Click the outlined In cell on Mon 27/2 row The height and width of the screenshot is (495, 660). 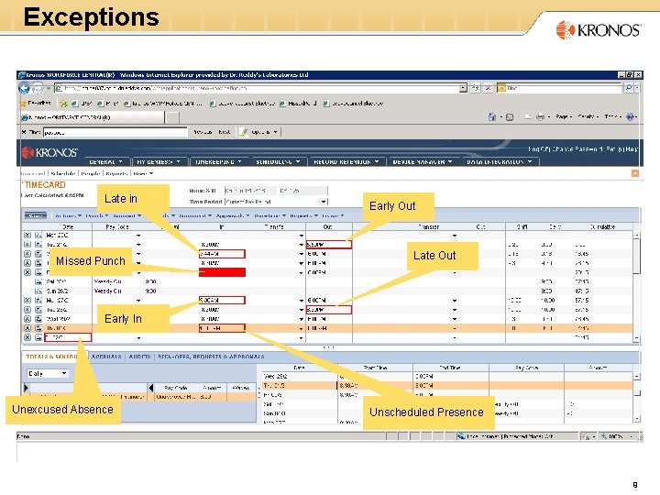(222, 300)
